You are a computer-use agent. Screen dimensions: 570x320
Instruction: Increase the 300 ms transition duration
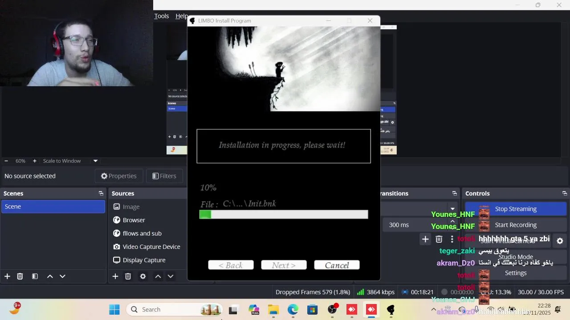tap(453, 222)
